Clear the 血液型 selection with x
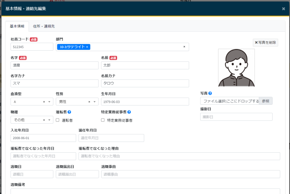Viewport: 290px width, 194px height. [x=44, y=102]
